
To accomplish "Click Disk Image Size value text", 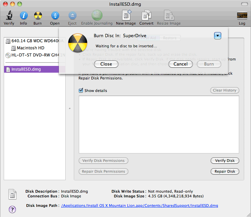I will click(x=176, y=196).
